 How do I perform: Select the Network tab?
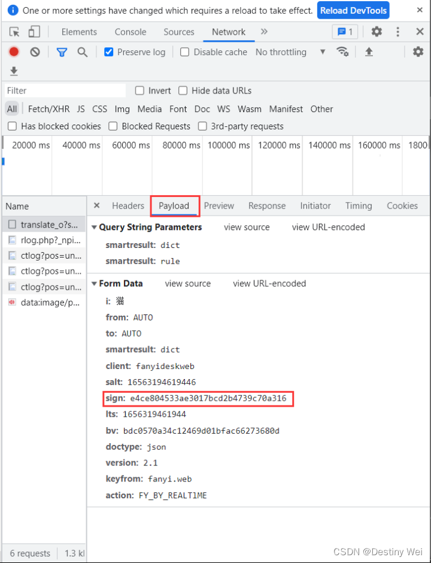click(x=229, y=32)
